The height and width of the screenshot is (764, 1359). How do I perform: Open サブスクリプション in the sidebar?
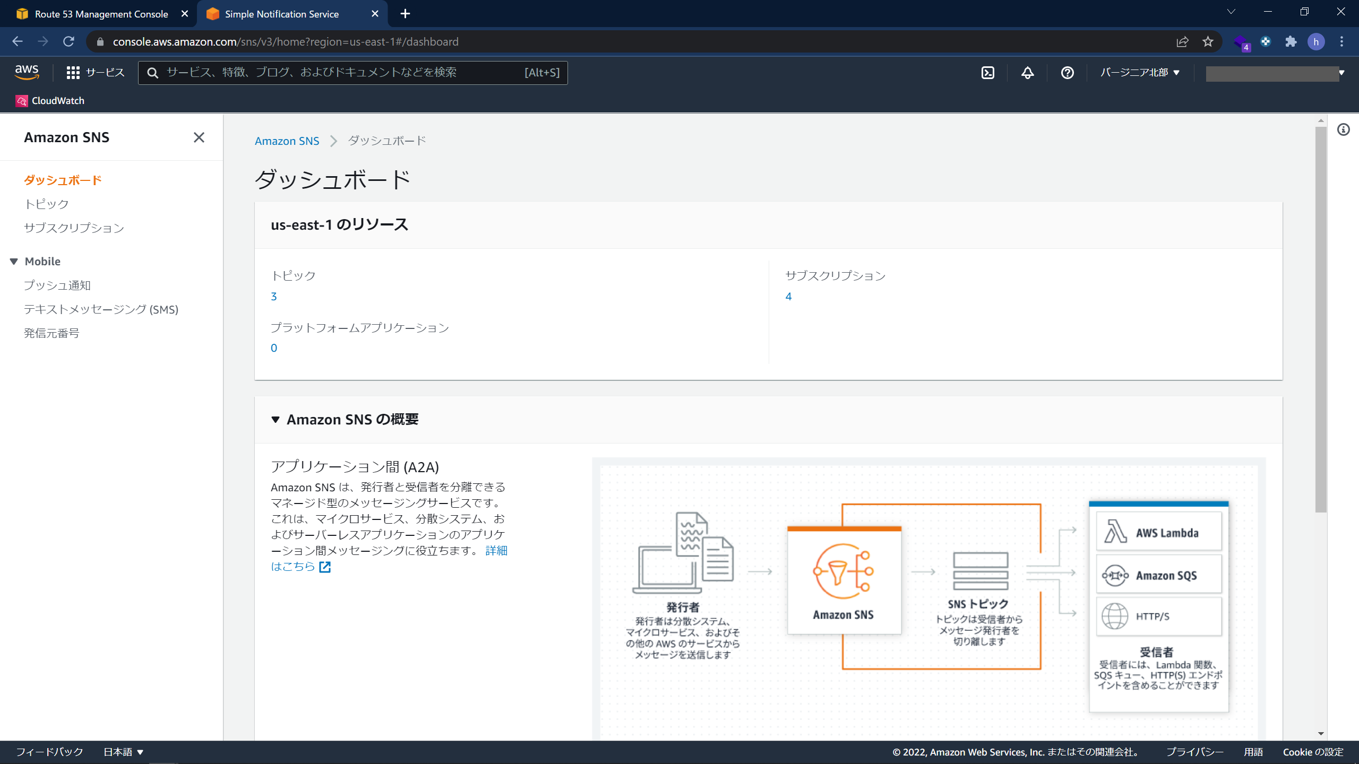pos(74,228)
